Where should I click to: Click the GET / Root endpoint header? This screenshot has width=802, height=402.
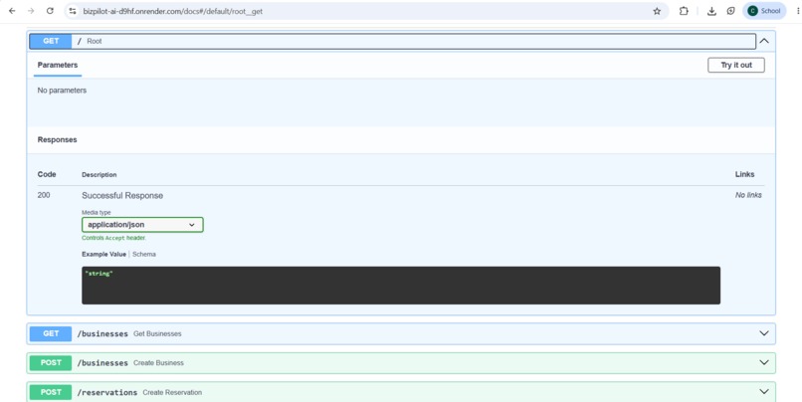392,41
